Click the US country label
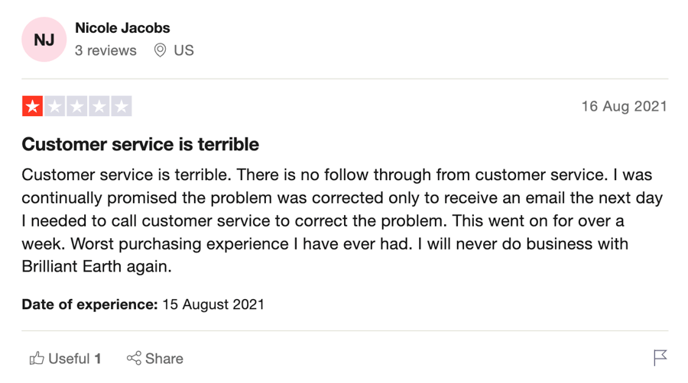 183,50
